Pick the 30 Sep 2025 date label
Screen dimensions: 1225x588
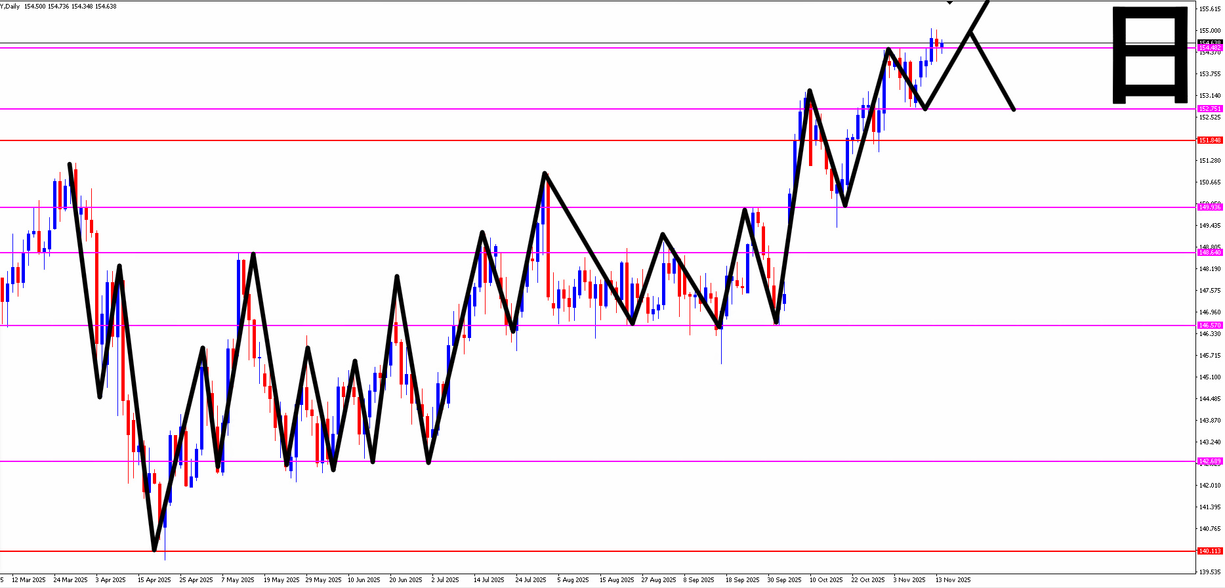point(785,580)
